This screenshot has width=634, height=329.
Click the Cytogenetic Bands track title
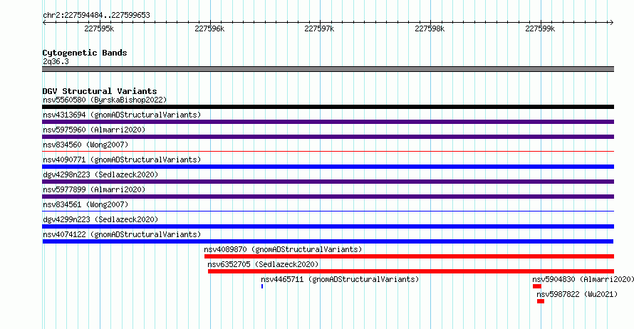coord(85,53)
